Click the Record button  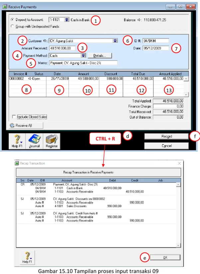(x=166, y=136)
